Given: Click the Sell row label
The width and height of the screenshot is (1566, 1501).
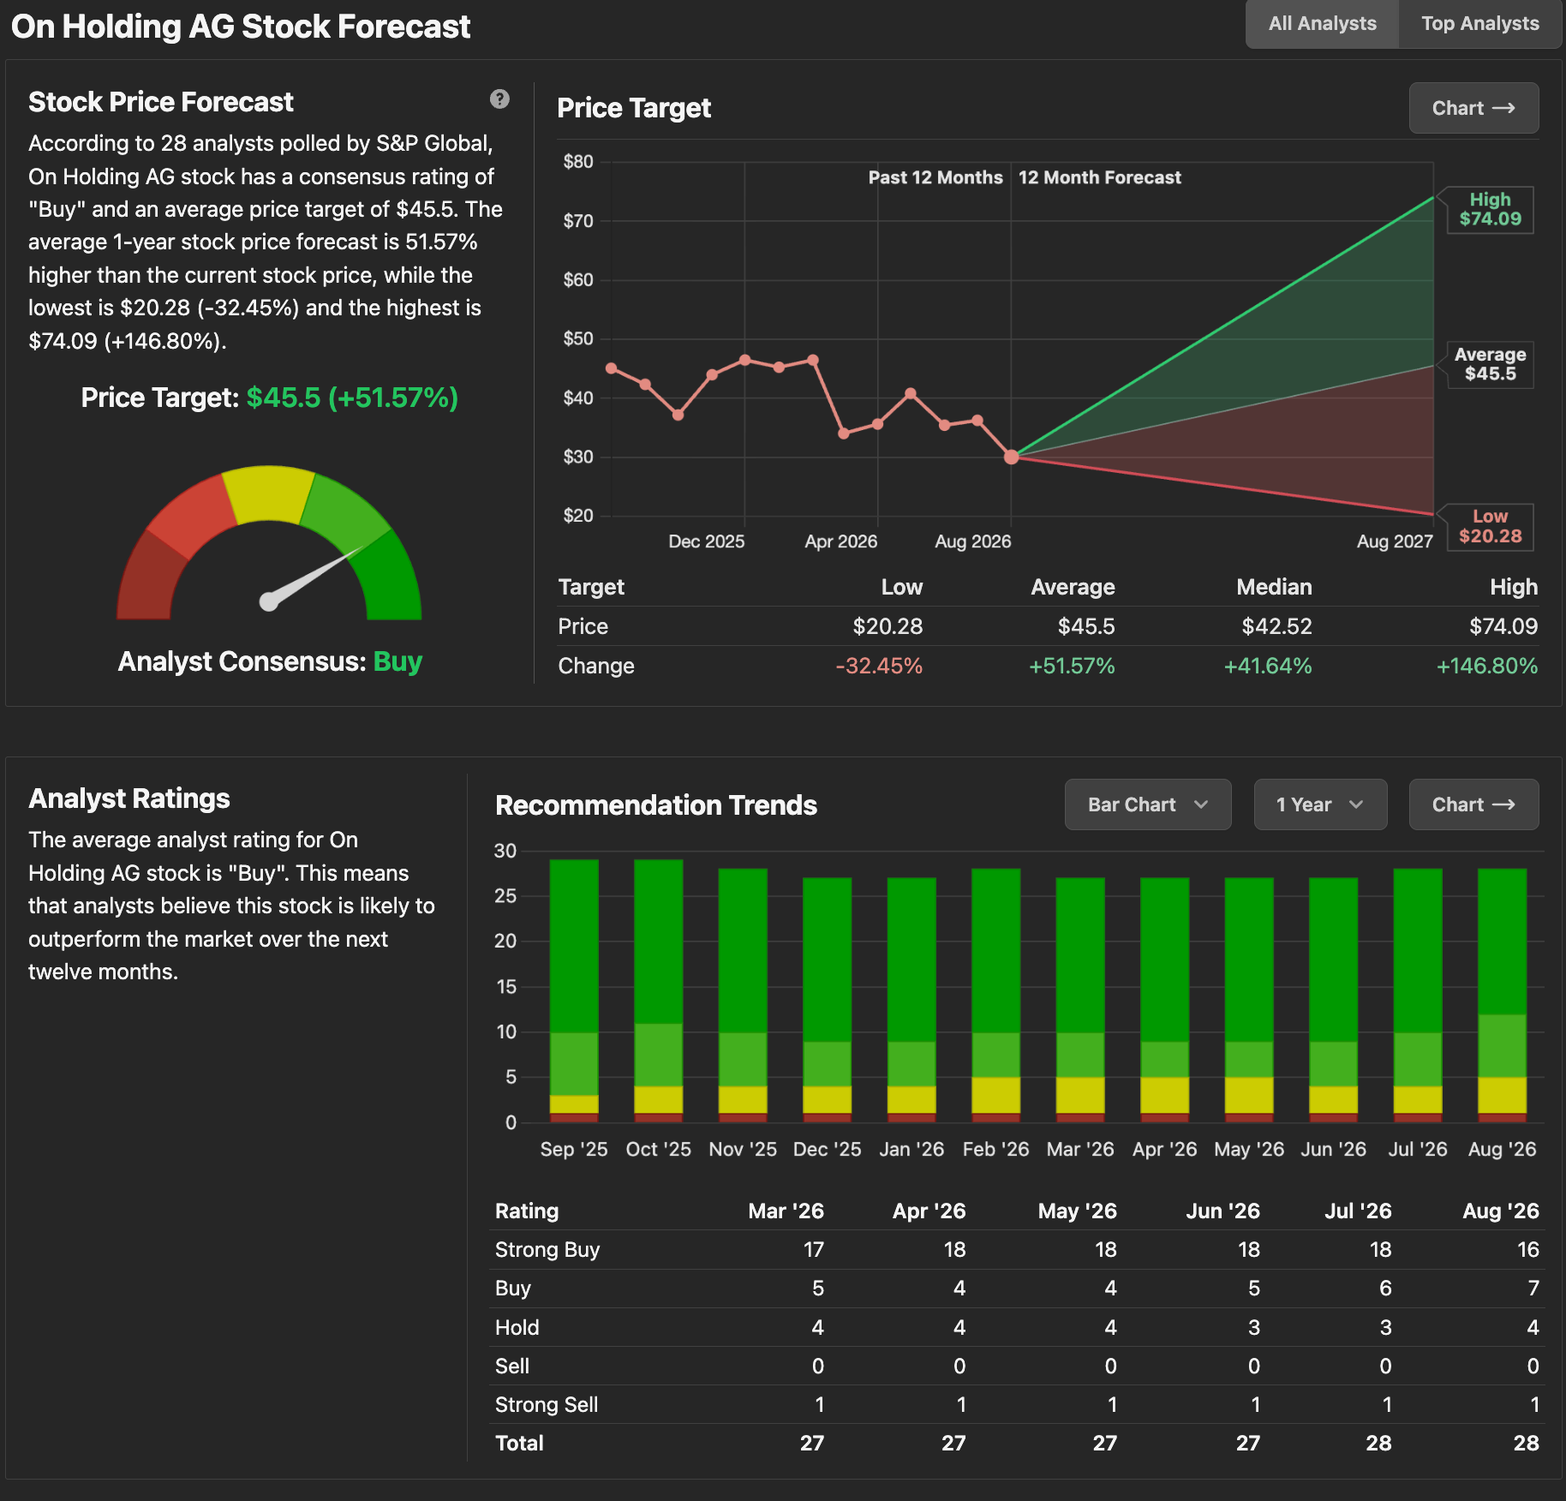Looking at the screenshot, I should (x=512, y=1366).
